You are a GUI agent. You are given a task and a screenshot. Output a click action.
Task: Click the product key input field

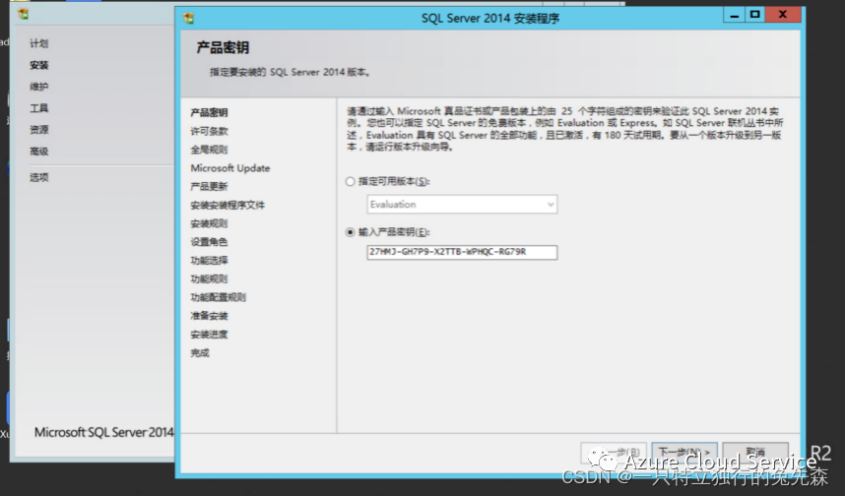tap(462, 252)
